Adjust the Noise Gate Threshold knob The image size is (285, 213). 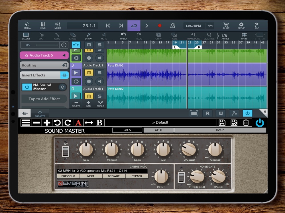click(x=197, y=176)
